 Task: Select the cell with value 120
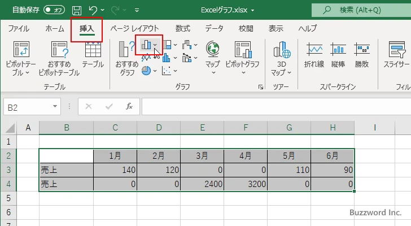click(159, 170)
